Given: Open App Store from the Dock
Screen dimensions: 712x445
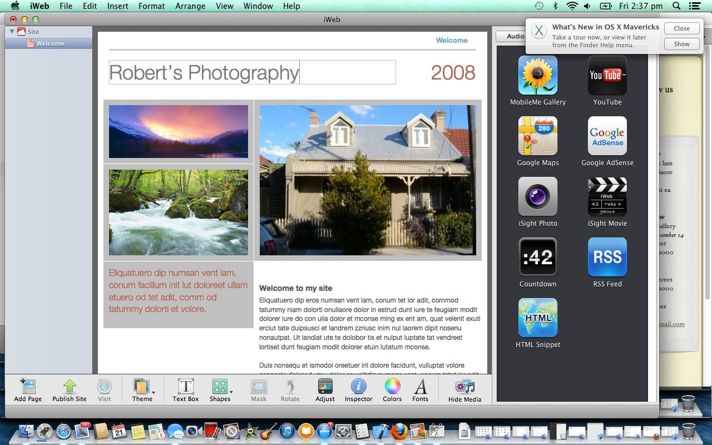Looking at the screenshot, I should [x=324, y=431].
